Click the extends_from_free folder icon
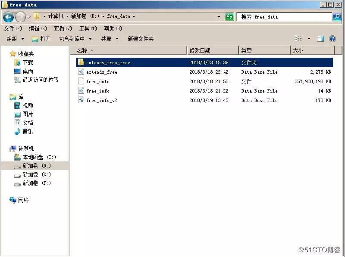The height and width of the screenshot is (257, 345). coord(81,62)
